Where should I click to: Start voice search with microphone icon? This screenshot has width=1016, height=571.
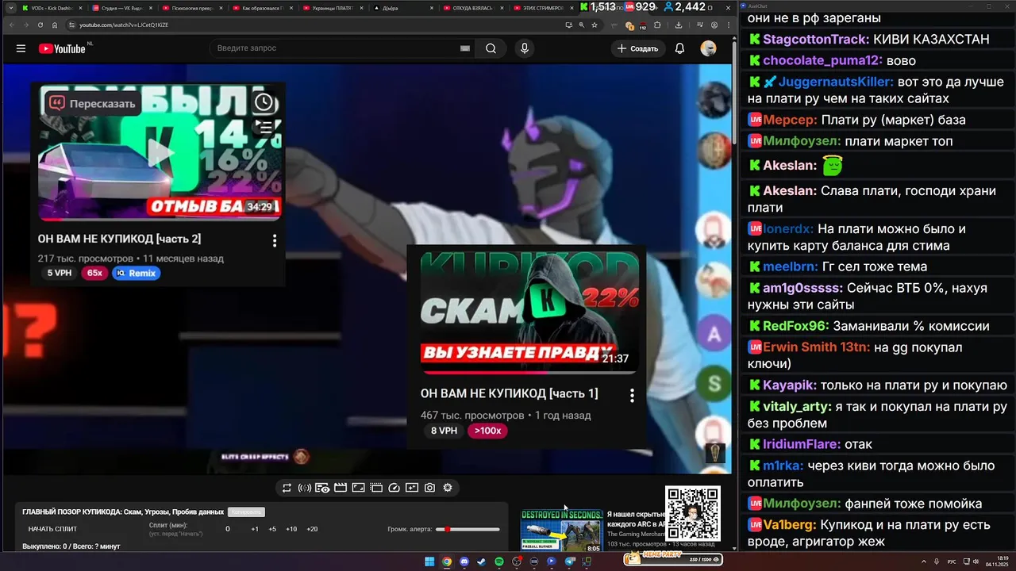pyautogui.click(x=524, y=48)
